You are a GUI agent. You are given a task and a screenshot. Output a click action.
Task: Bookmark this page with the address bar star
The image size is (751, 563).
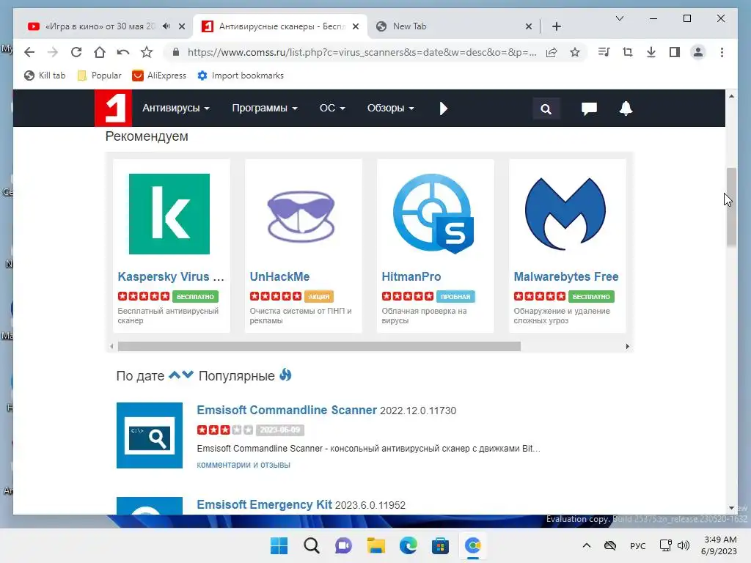coord(575,52)
